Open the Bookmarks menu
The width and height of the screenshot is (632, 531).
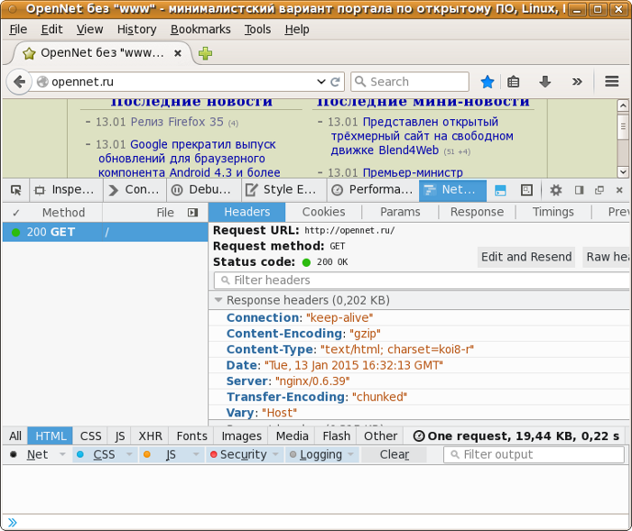(200, 30)
